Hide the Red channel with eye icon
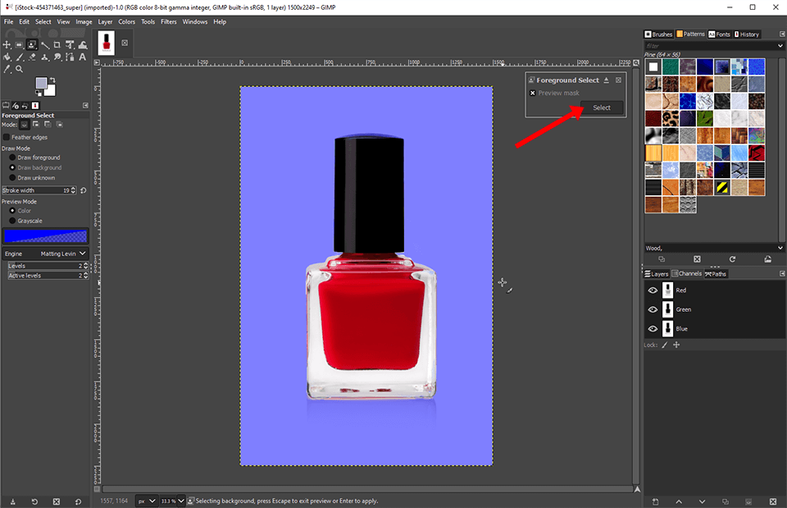 point(653,291)
